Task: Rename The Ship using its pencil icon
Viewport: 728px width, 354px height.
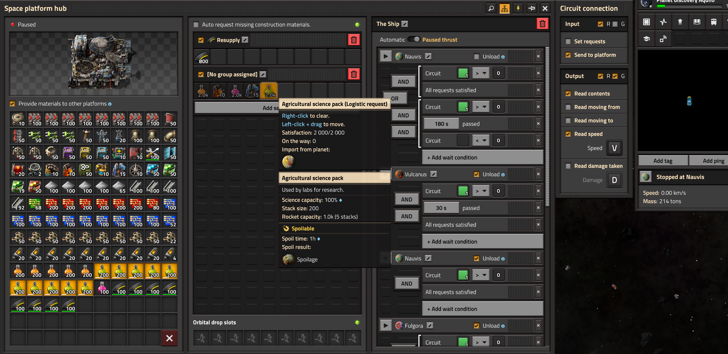Action: tap(405, 24)
